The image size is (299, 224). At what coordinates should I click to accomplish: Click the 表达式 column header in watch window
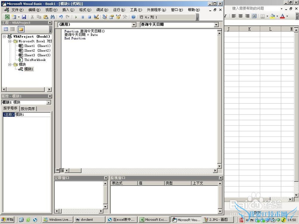point(124,183)
